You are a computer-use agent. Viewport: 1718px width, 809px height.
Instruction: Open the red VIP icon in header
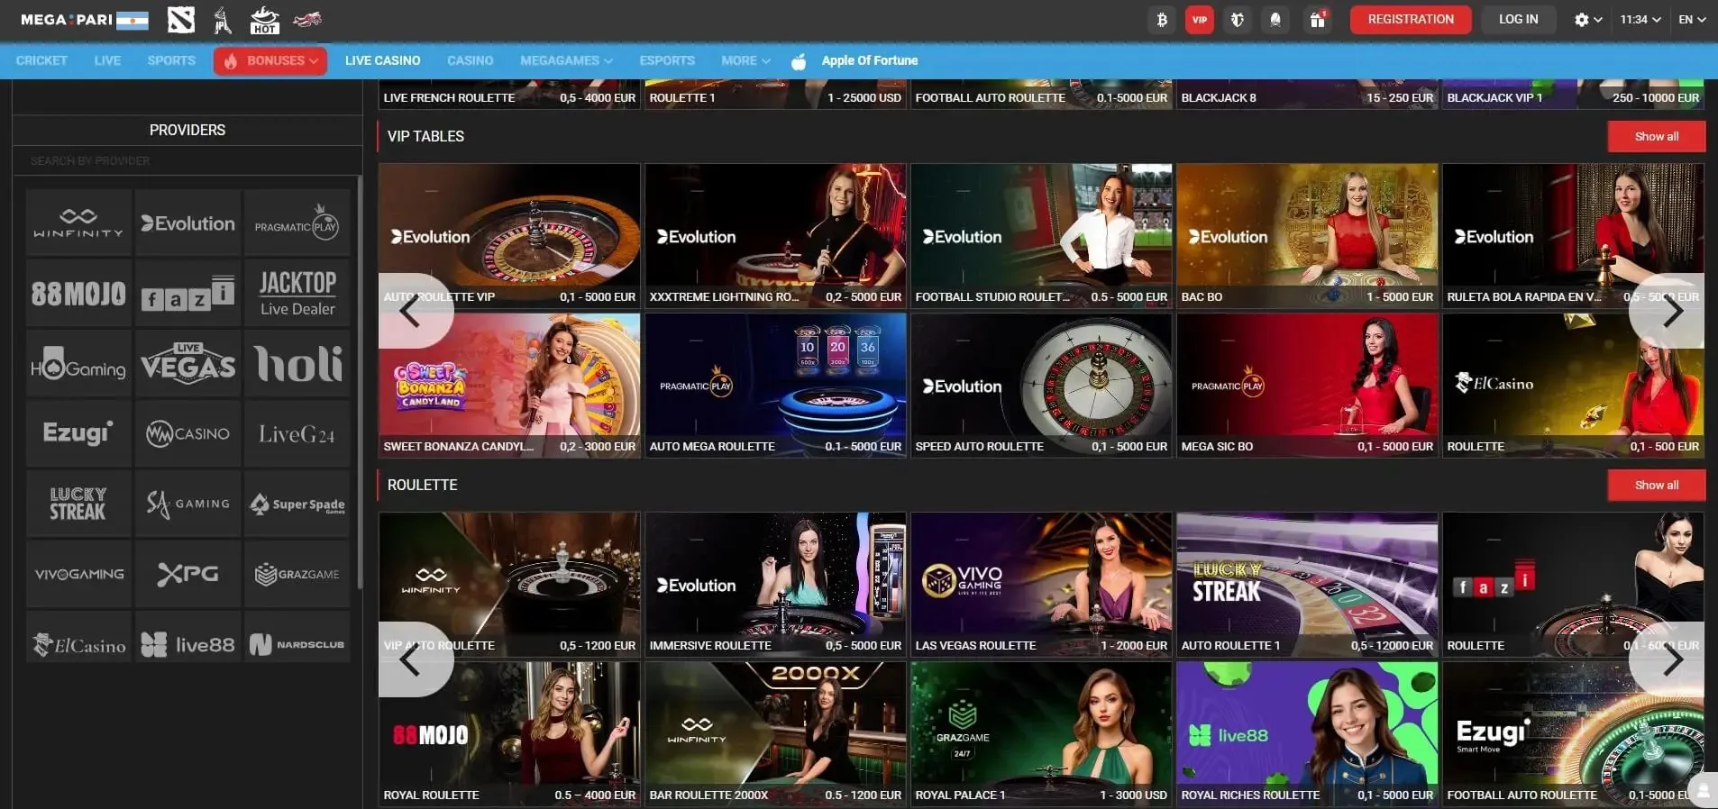(x=1199, y=20)
